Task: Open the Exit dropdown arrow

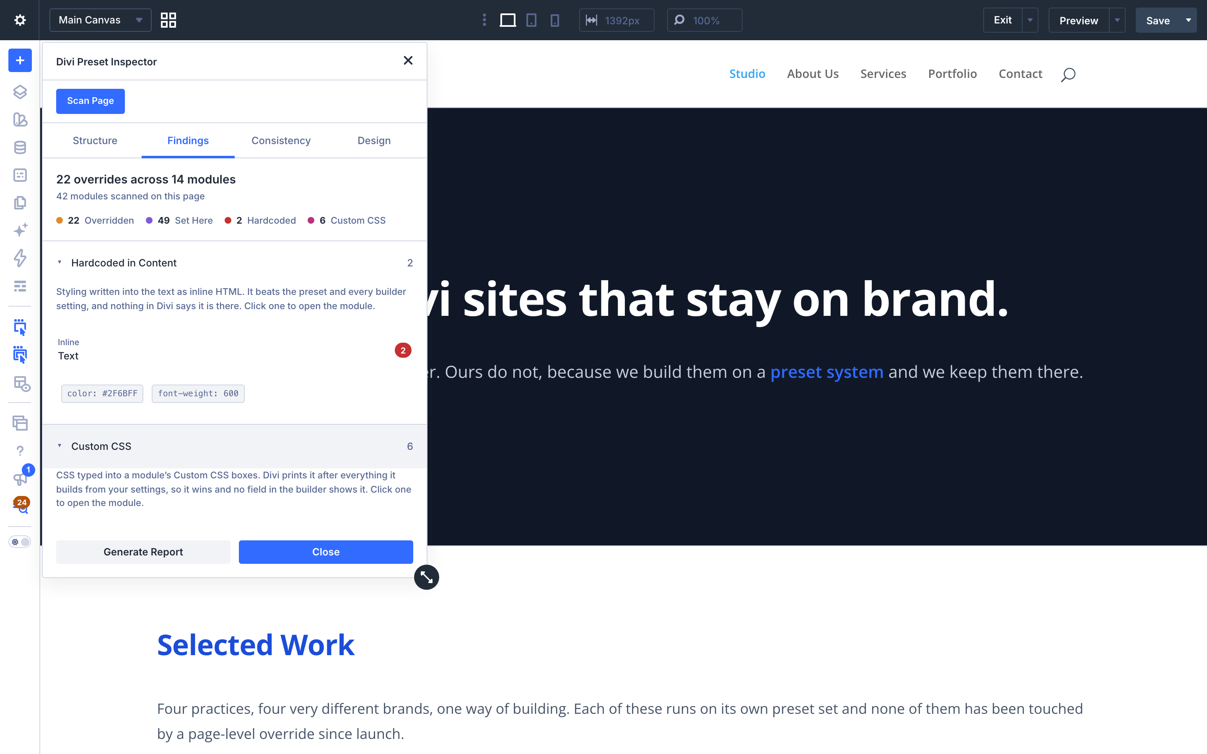Action: coord(1030,20)
